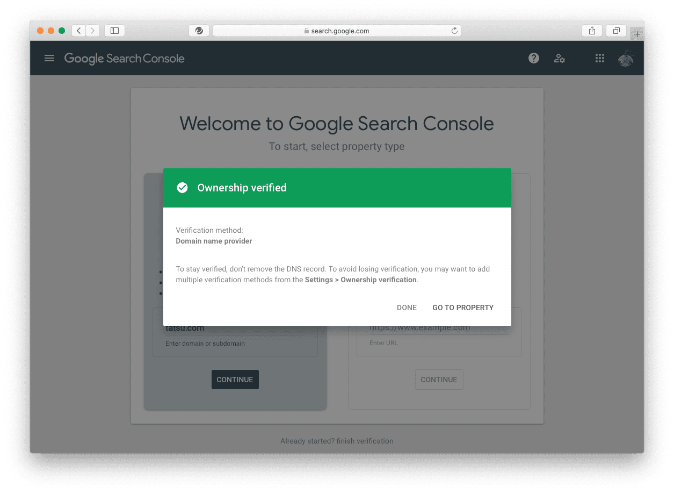Viewport: 674px width, 493px height.
Task: Click the 'finish verification' link
Action: 365,441
